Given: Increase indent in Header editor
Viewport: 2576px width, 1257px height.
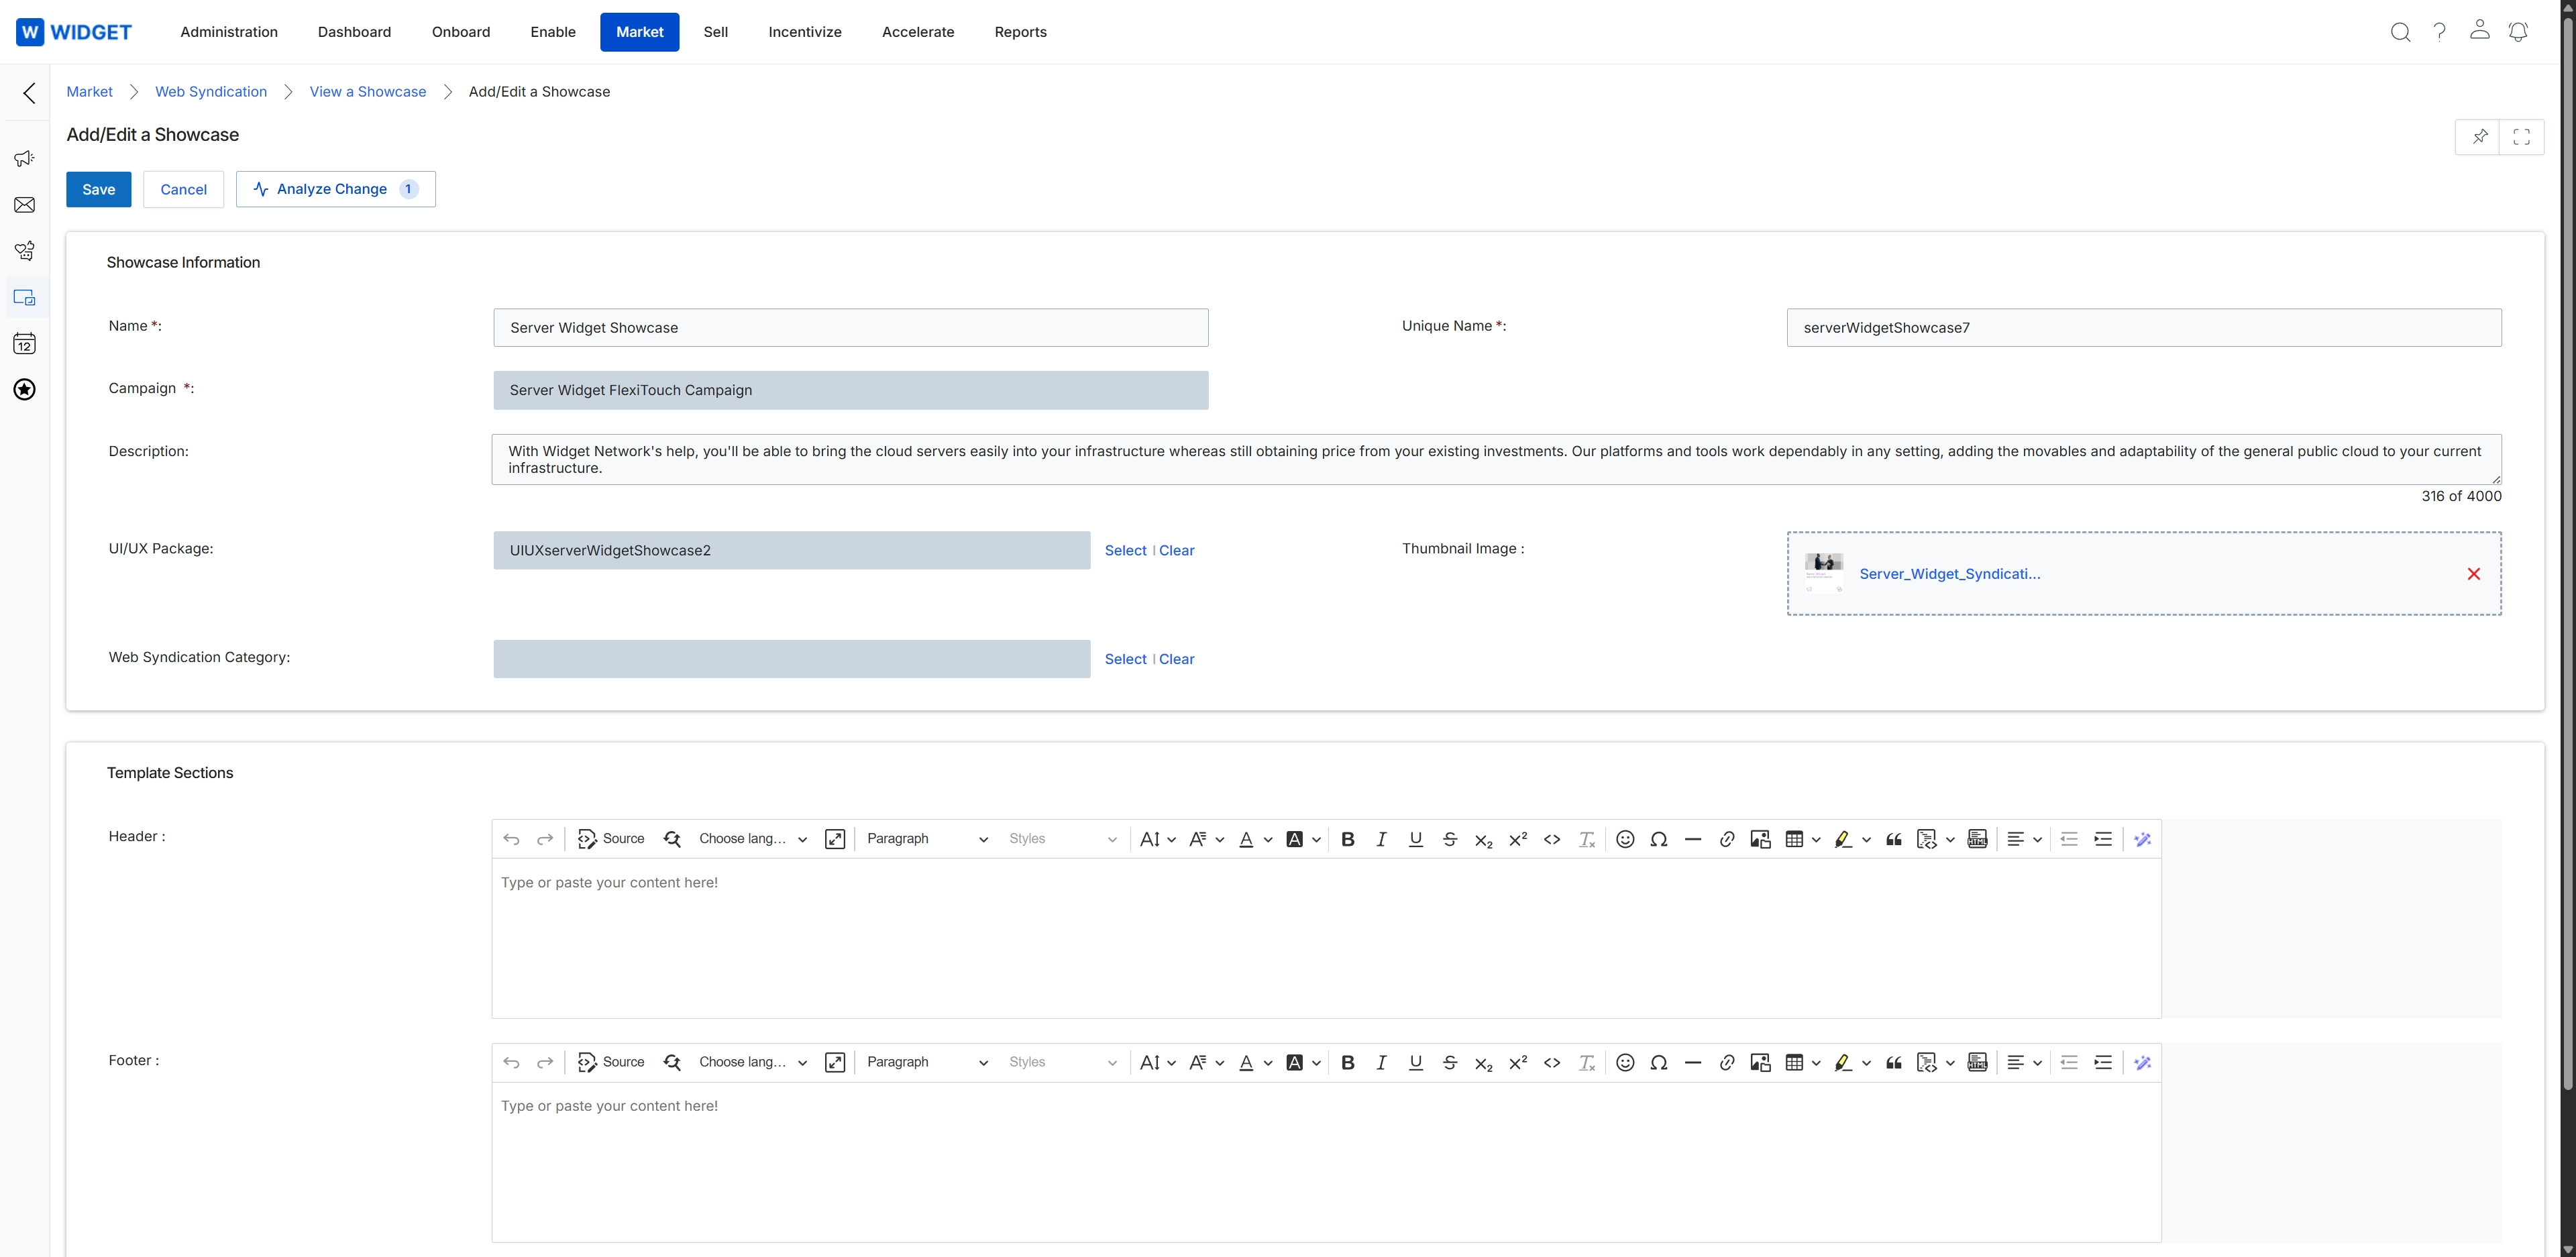Looking at the screenshot, I should pos(2103,839).
